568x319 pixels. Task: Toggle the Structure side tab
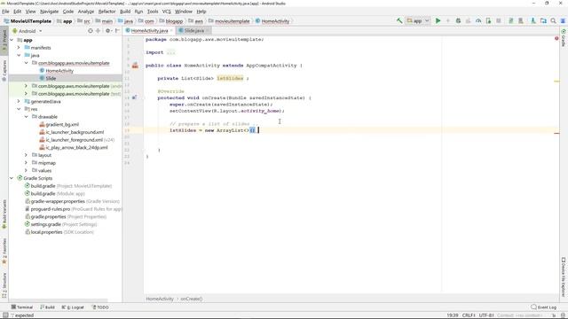[4, 285]
